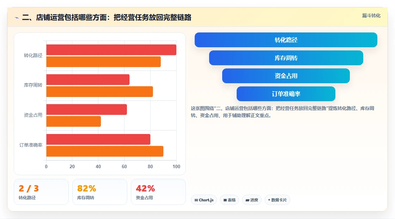Click the 库存周转 axis label in chart
Viewport: 395px width, 219px height.
(33, 85)
